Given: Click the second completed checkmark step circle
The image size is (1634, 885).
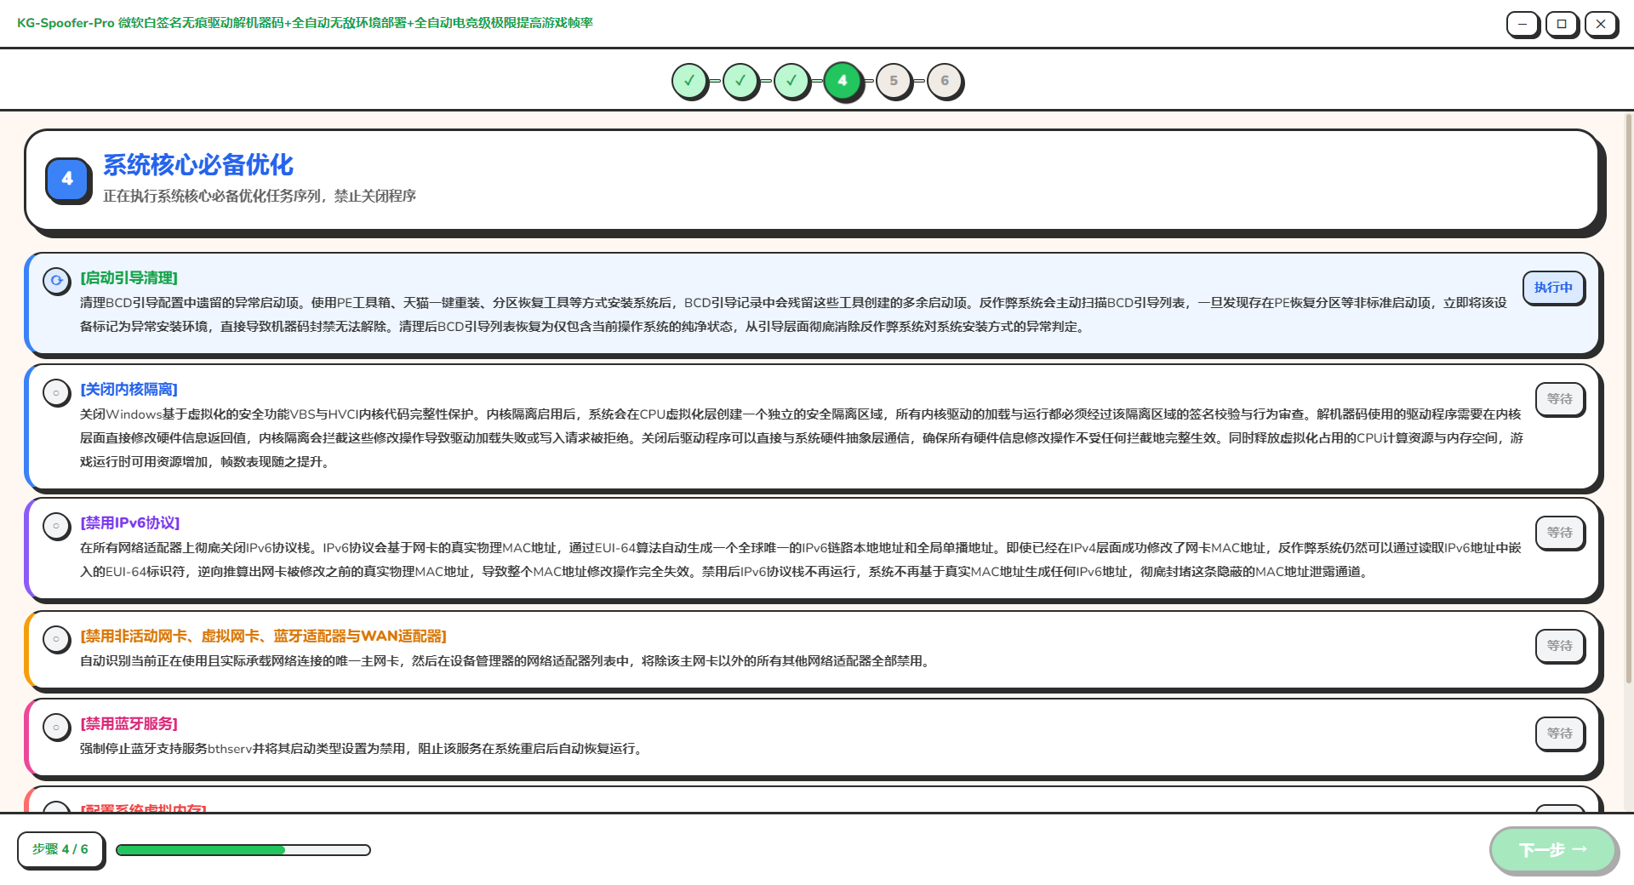Looking at the screenshot, I should 740,81.
